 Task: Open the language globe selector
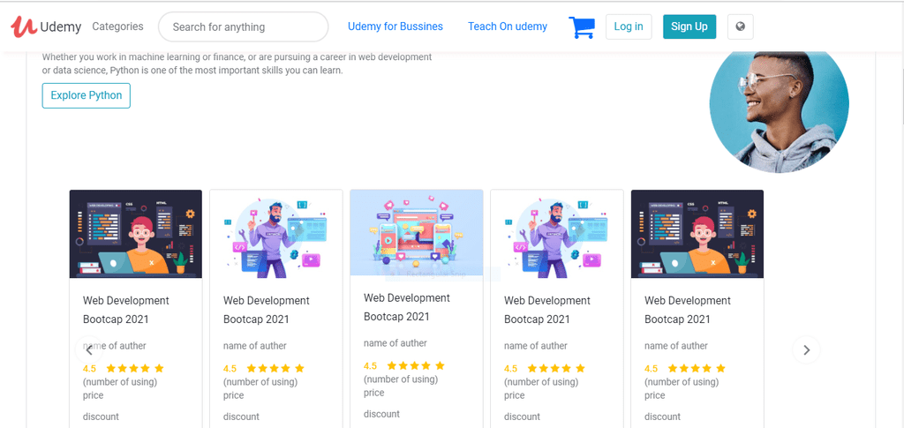point(741,26)
